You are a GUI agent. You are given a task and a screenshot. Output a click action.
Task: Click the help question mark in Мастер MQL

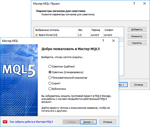click(103, 41)
